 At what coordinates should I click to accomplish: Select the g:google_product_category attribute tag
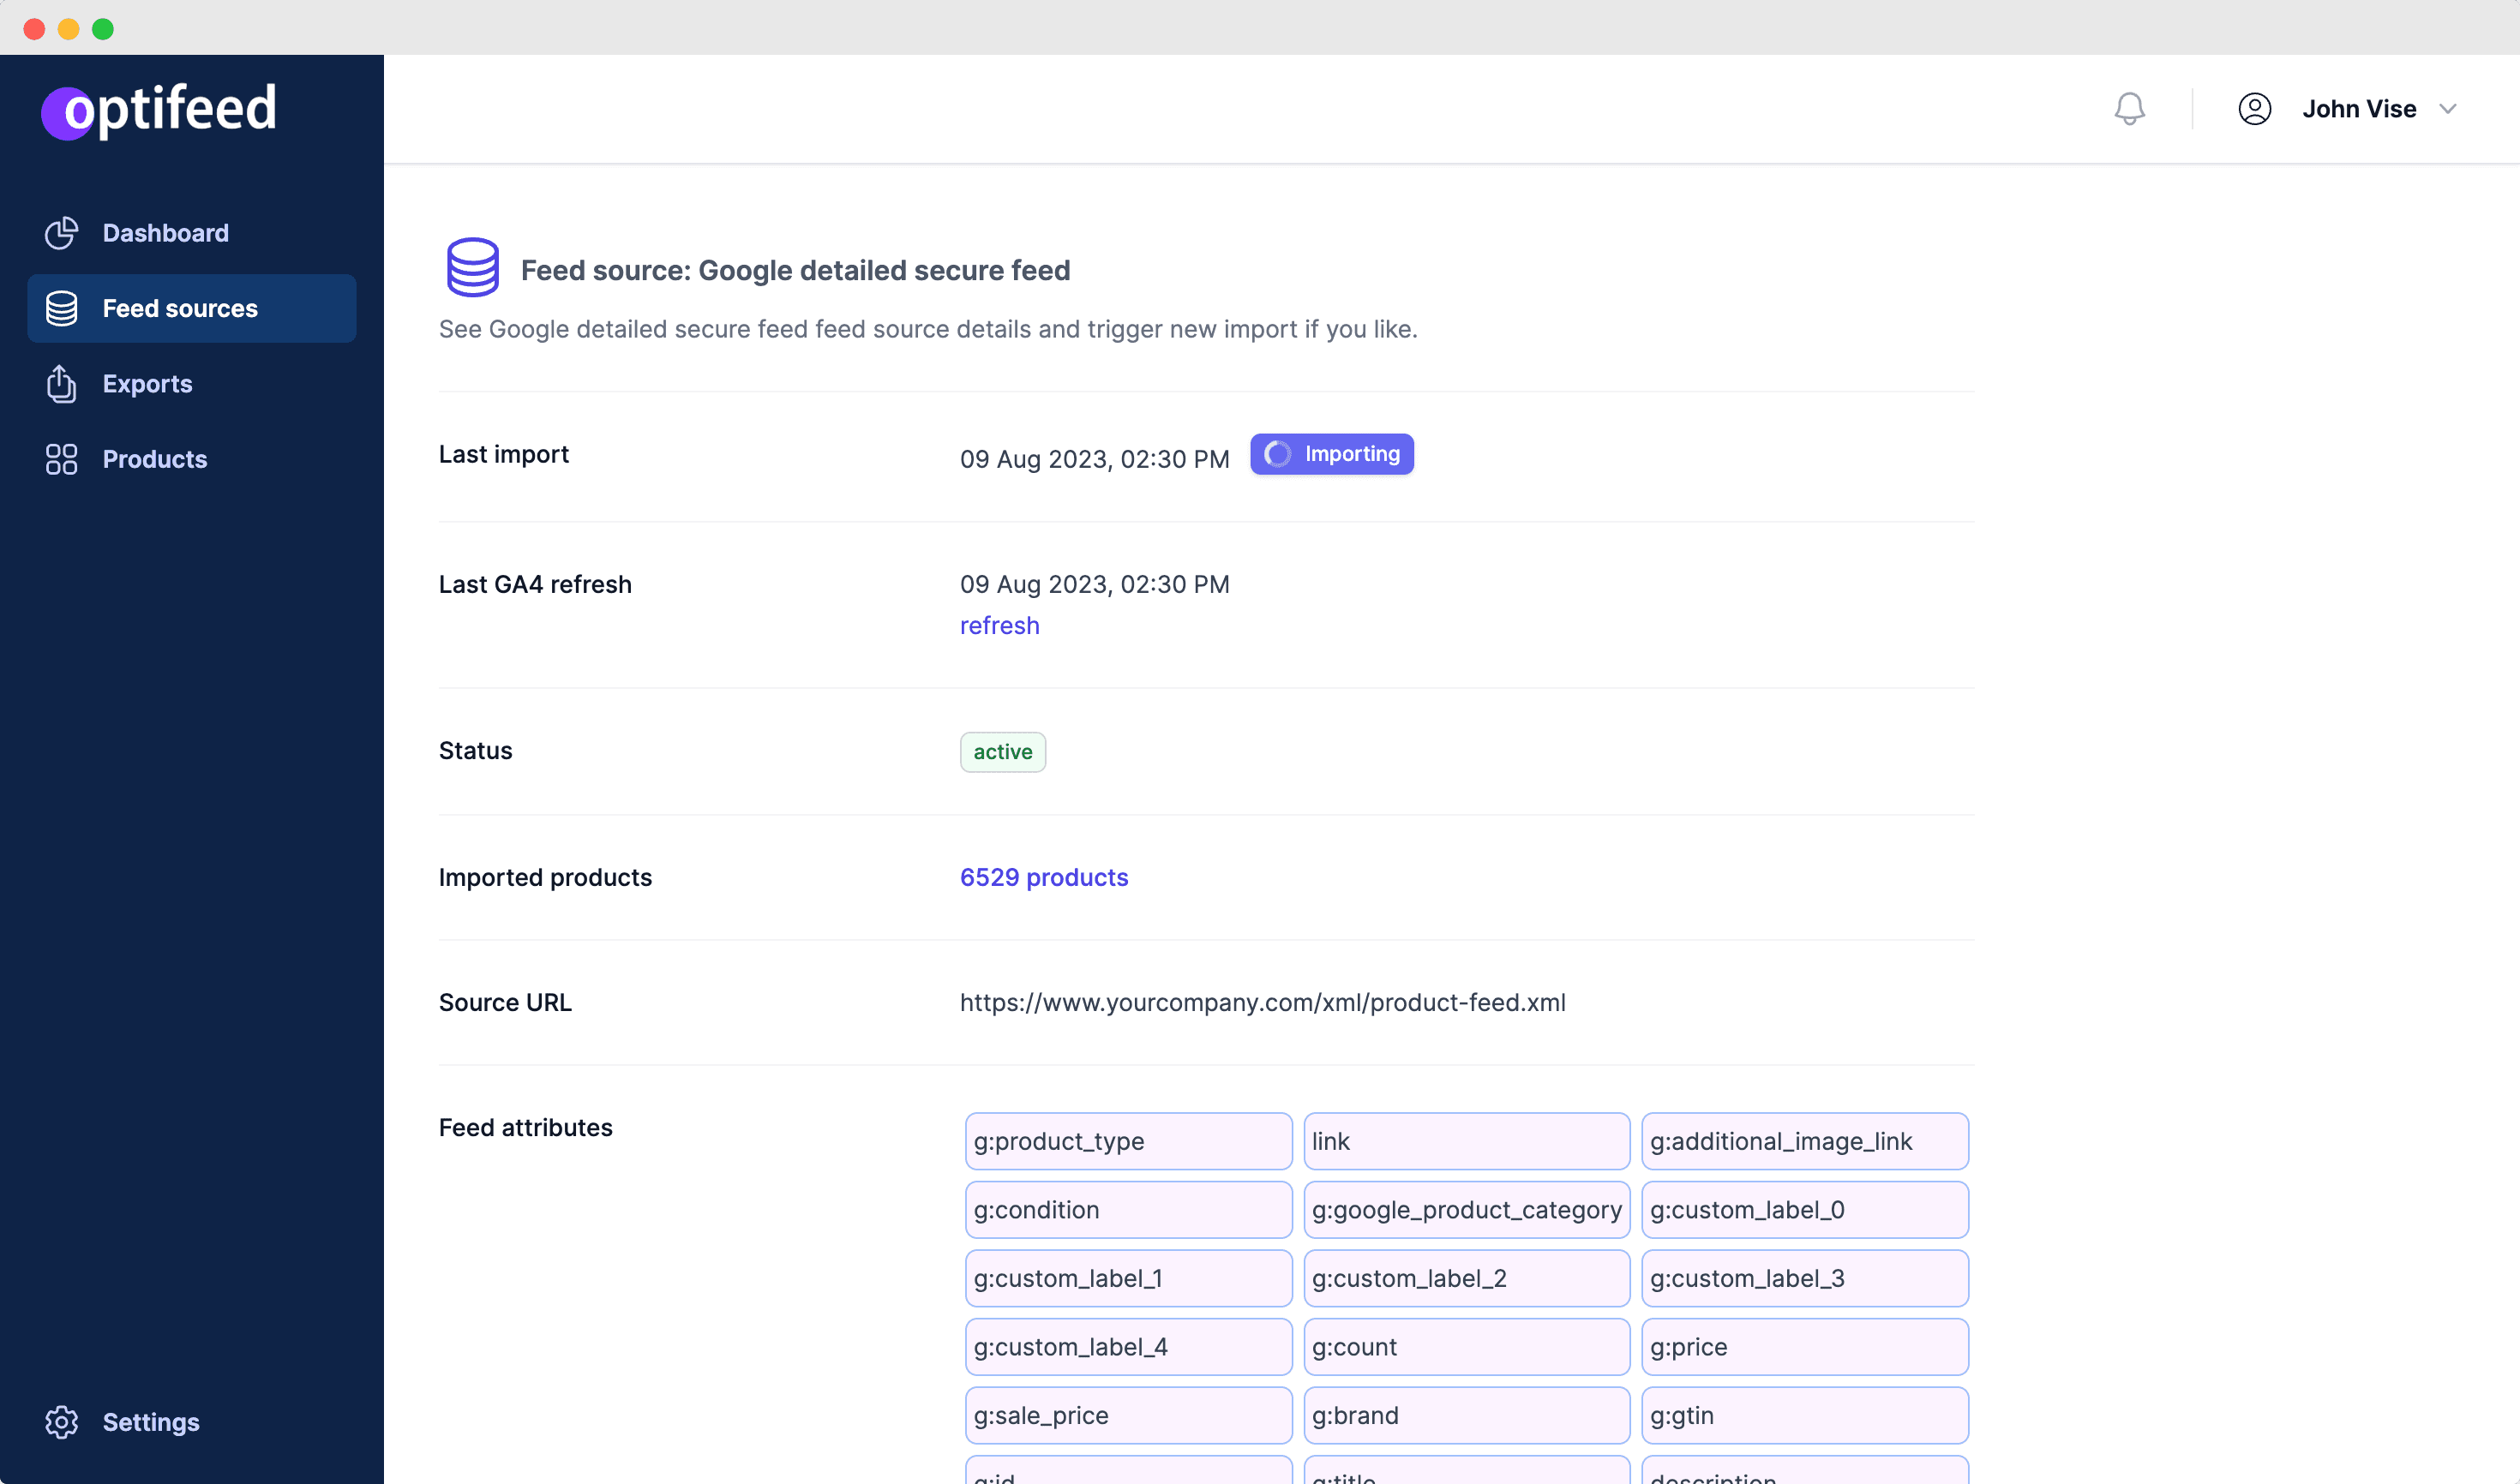click(x=1466, y=1210)
